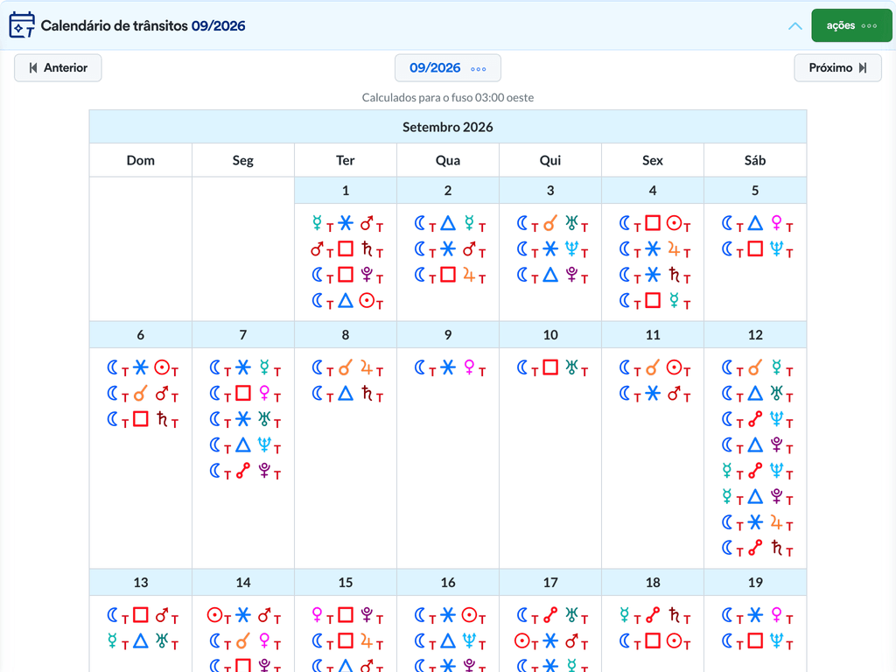Select Moon trine Pluto transit on day 3
This screenshot has width=896, height=672.
coord(551,275)
